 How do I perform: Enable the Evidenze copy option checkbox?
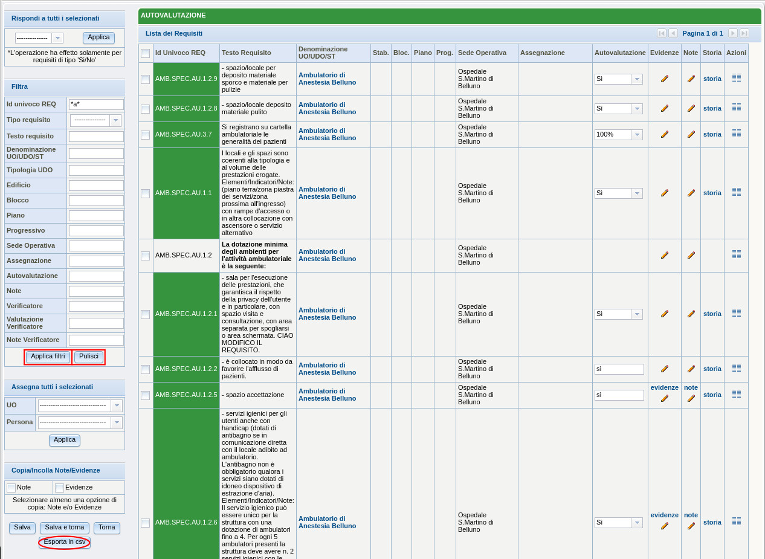click(x=59, y=488)
